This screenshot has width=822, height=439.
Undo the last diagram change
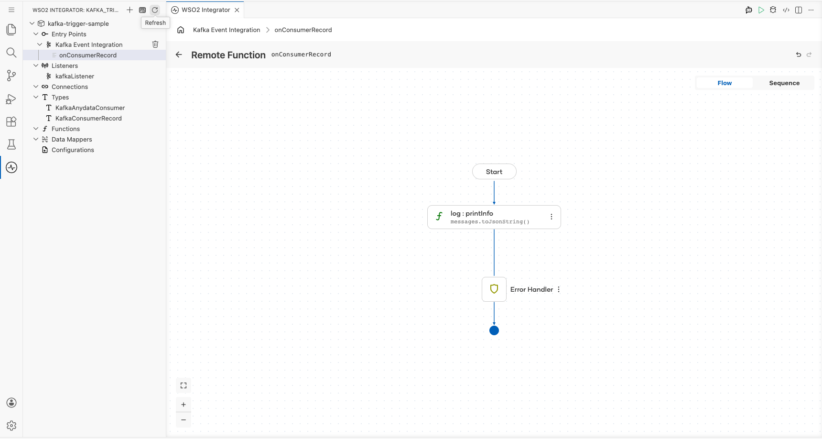click(799, 55)
